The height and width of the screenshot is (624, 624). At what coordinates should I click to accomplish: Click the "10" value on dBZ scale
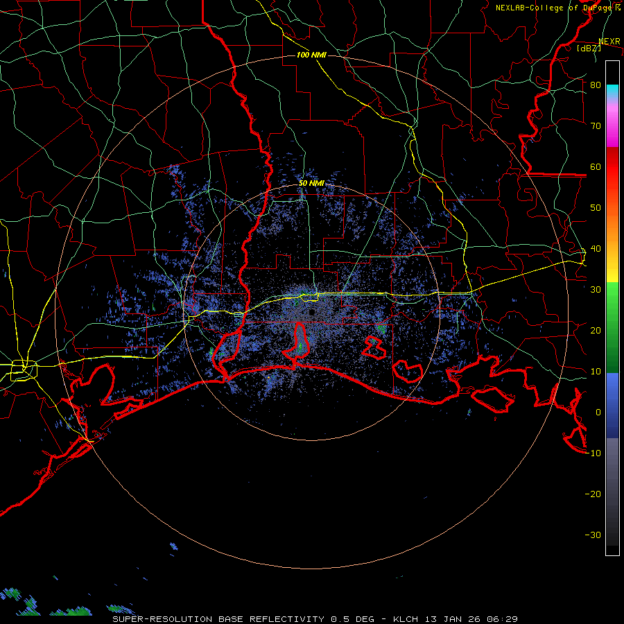pos(596,372)
